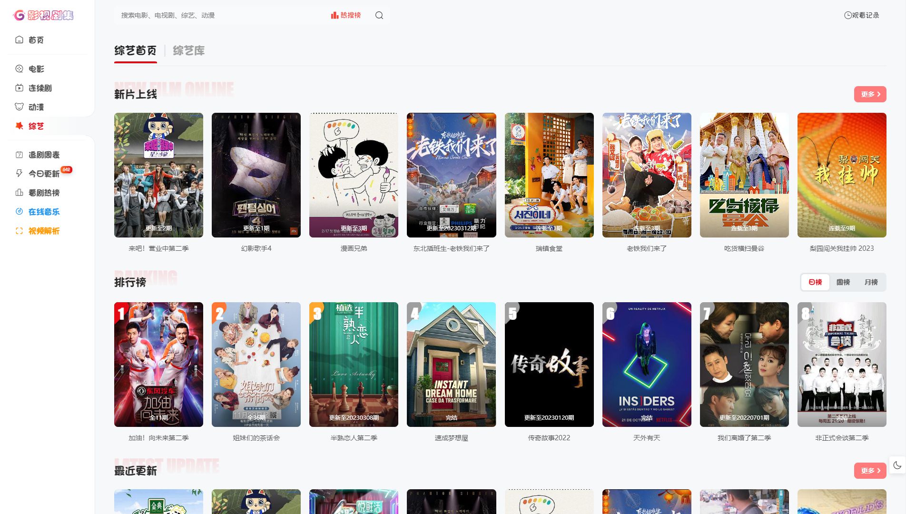Click title link 速成梦想屋
This screenshot has height=514, width=906.
(x=451, y=438)
